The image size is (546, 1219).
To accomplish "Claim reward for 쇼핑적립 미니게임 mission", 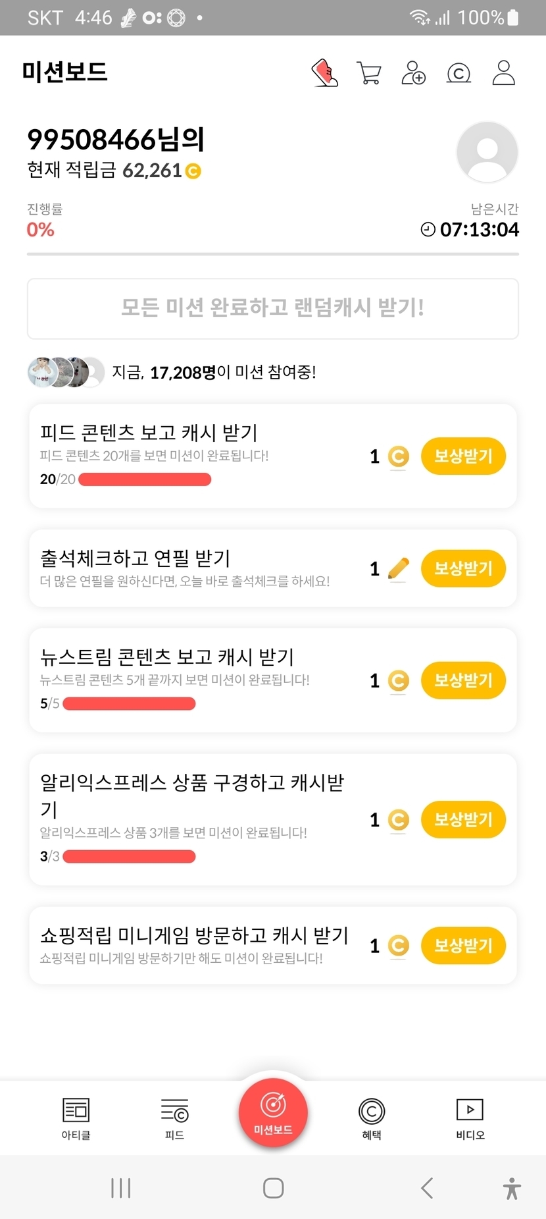I will [463, 945].
